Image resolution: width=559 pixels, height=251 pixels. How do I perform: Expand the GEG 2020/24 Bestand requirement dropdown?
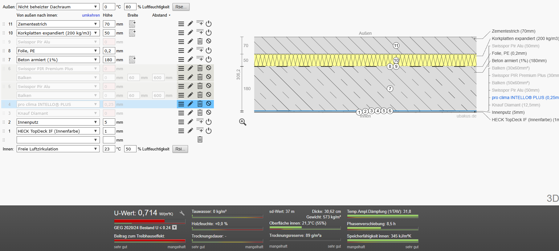(174, 228)
